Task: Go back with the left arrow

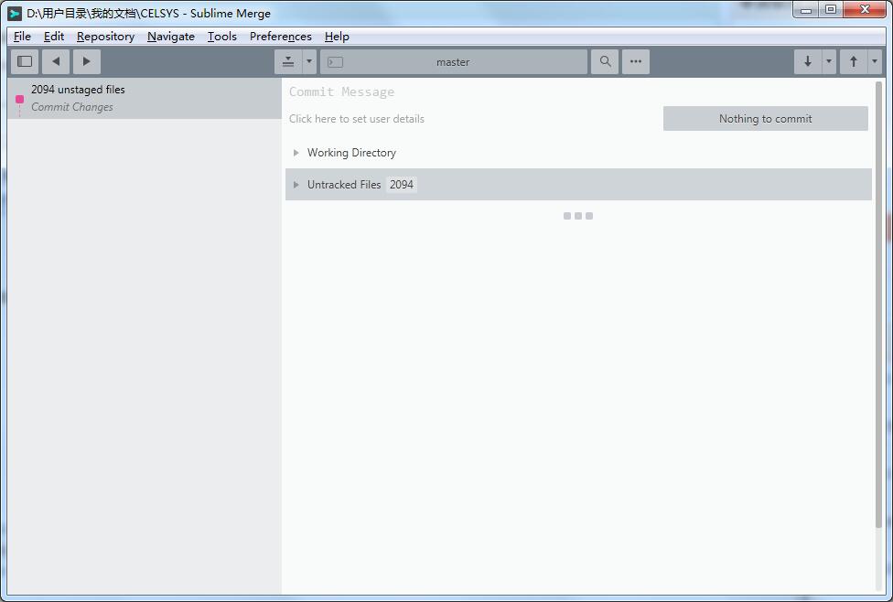Action: point(56,61)
